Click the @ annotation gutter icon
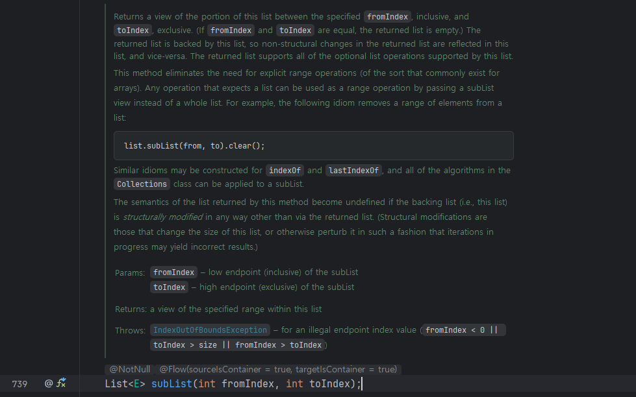636x397 pixels. click(x=49, y=383)
